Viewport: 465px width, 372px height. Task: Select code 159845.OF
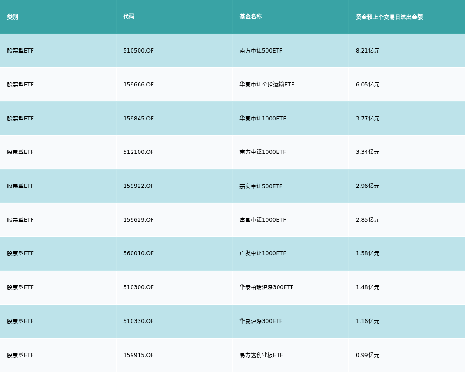coord(139,119)
